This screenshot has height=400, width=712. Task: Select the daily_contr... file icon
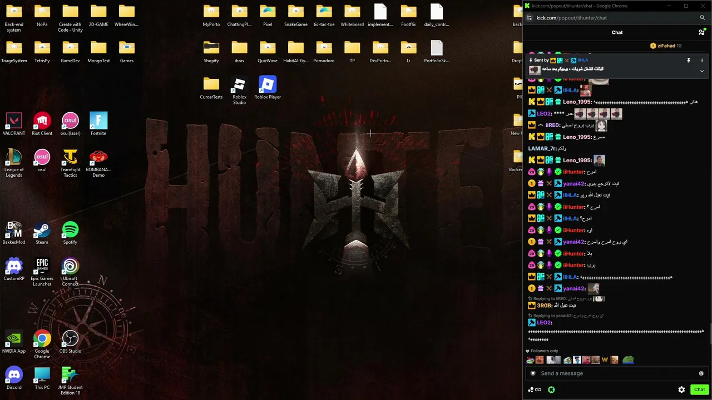(437, 16)
